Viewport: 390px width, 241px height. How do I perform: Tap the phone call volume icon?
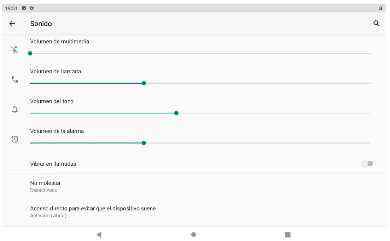point(15,80)
